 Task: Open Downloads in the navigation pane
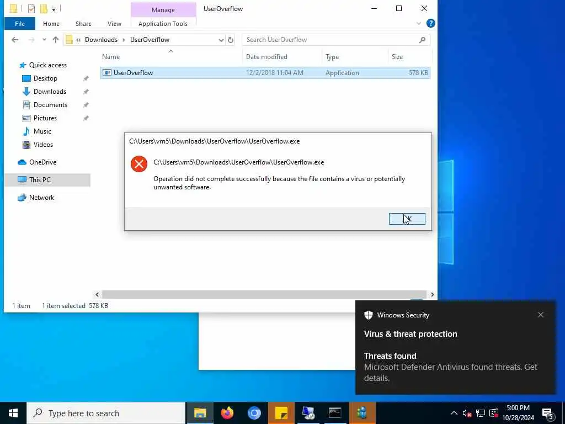pos(50,92)
